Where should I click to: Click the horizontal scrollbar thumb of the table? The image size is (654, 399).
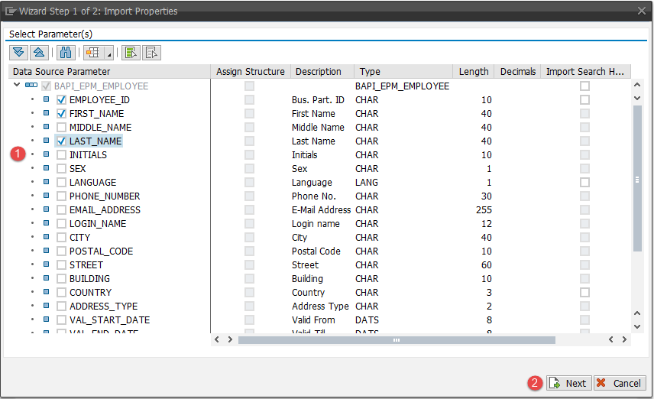tap(395, 339)
